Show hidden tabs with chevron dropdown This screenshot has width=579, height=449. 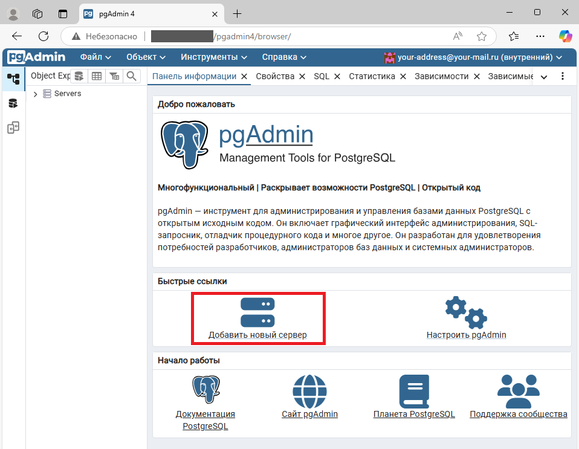[544, 77]
